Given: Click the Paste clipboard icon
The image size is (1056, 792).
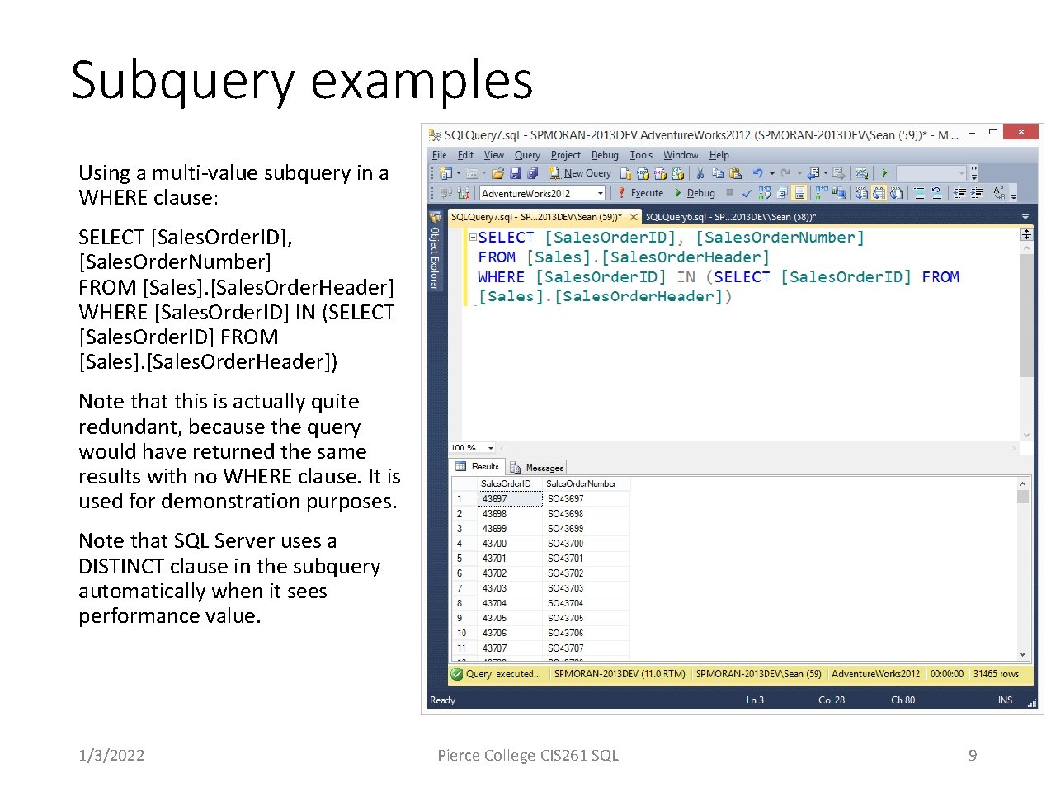Looking at the screenshot, I should pos(735,173).
